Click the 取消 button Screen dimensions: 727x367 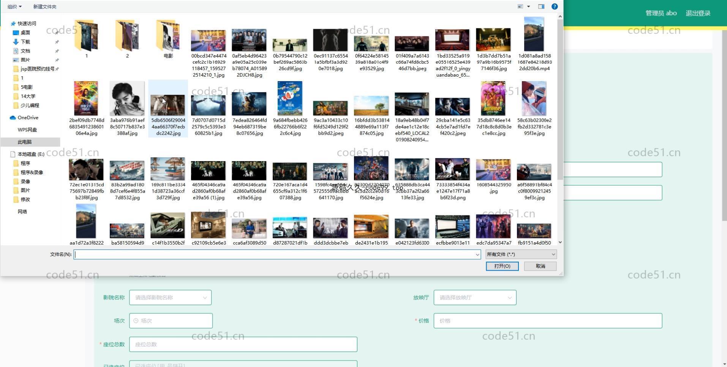[x=540, y=266]
